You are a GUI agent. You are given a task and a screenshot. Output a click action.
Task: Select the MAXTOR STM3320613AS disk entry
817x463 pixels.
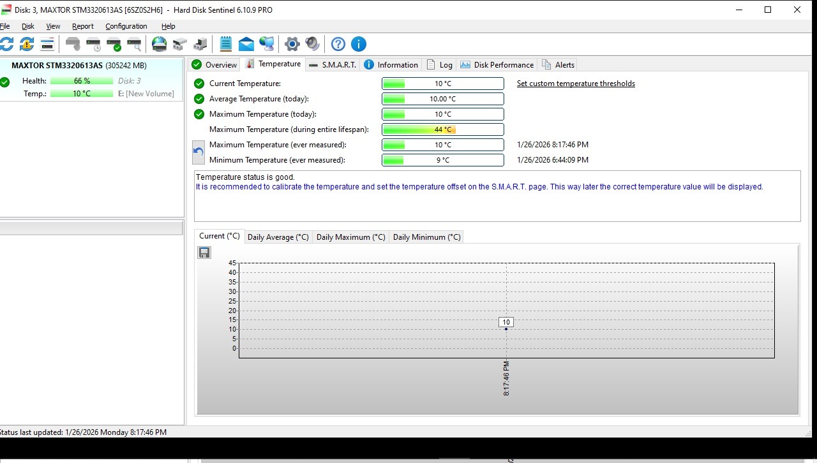pos(57,66)
